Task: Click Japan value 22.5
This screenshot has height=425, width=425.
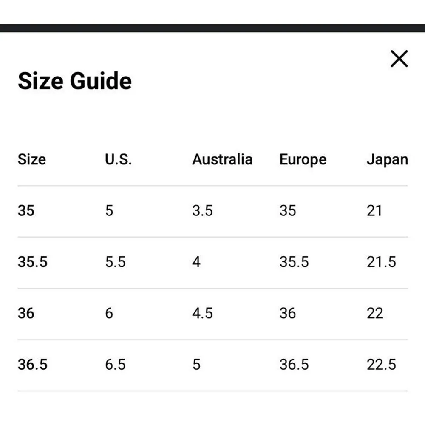Action: [381, 365]
